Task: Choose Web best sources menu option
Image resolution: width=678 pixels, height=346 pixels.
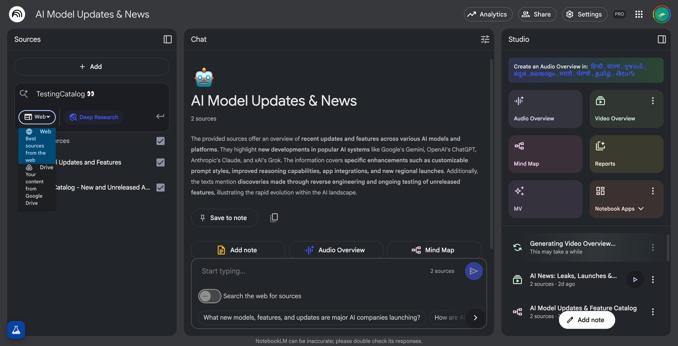Action: 37,146
